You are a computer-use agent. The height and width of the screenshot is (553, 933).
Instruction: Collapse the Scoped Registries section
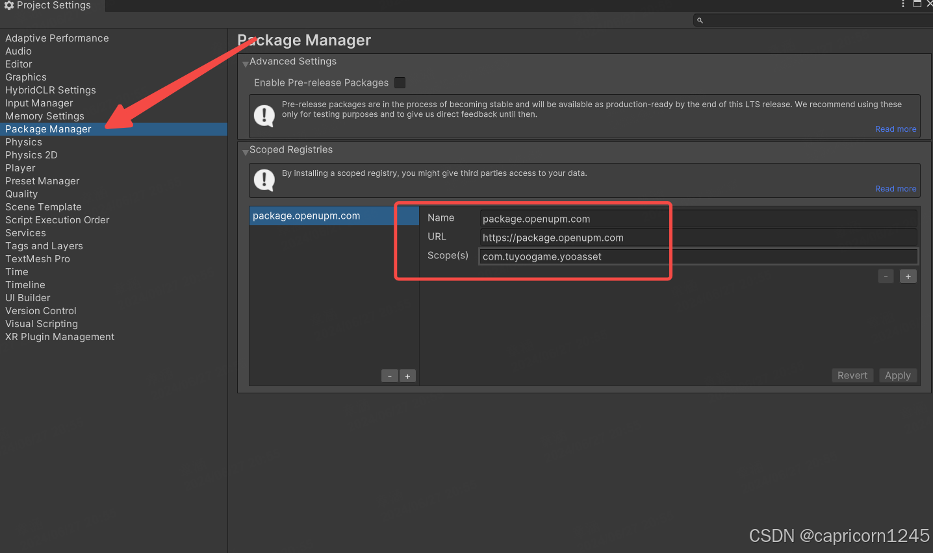coord(246,151)
